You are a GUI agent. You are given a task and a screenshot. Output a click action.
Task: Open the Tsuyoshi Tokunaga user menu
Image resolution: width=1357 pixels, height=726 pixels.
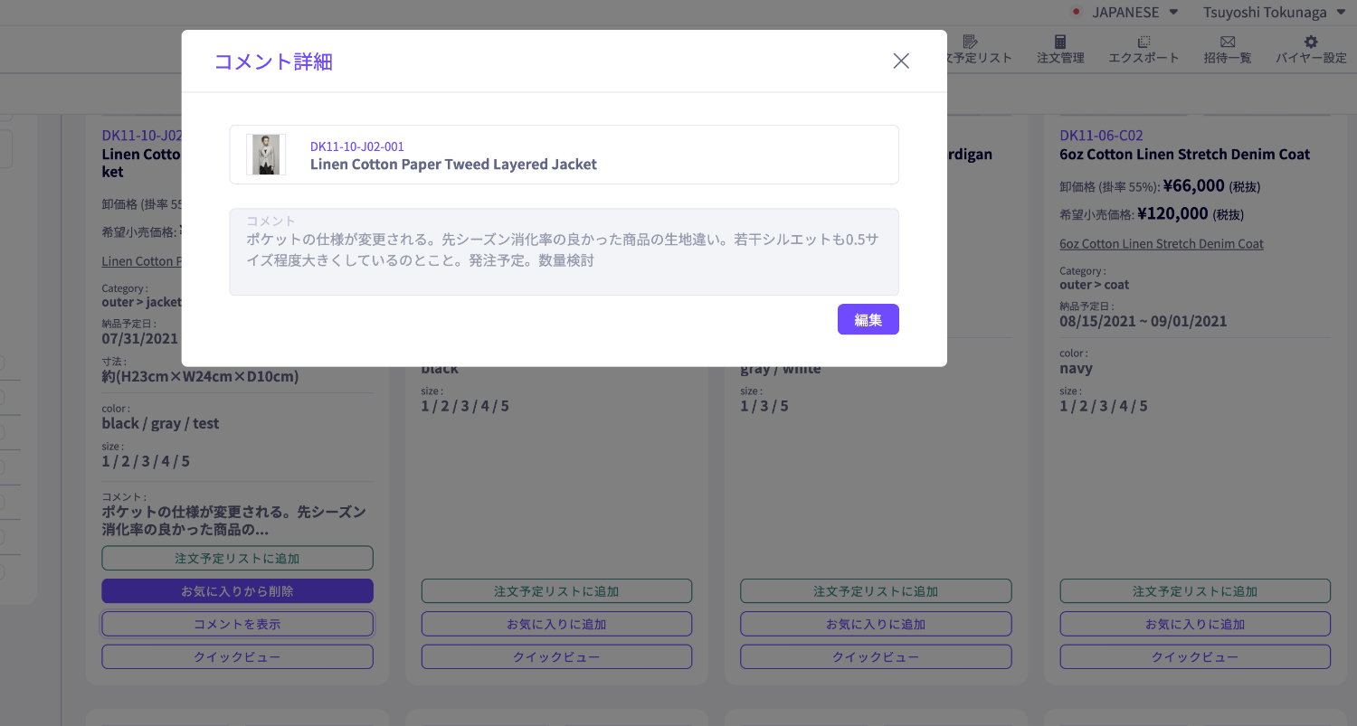tap(1275, 12)
